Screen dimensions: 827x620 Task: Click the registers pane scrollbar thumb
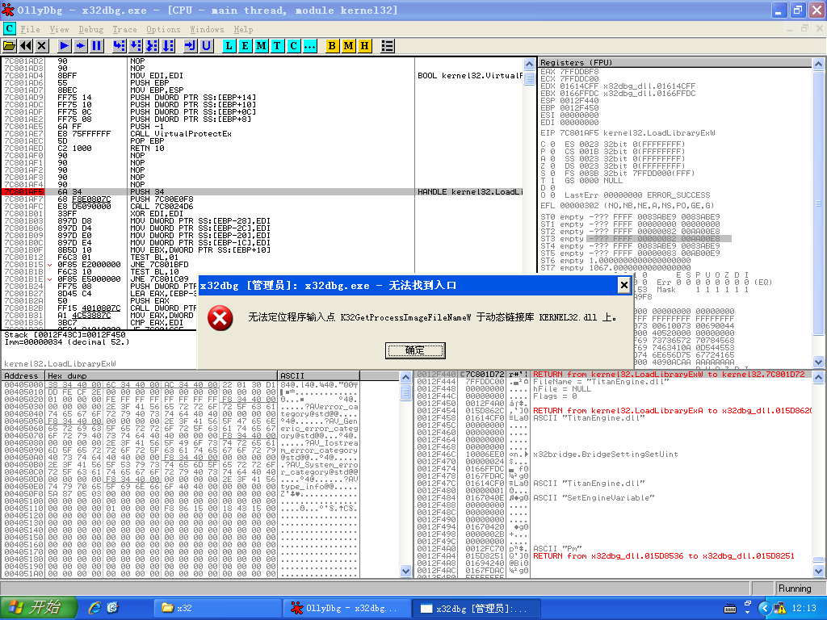point(818,203)
